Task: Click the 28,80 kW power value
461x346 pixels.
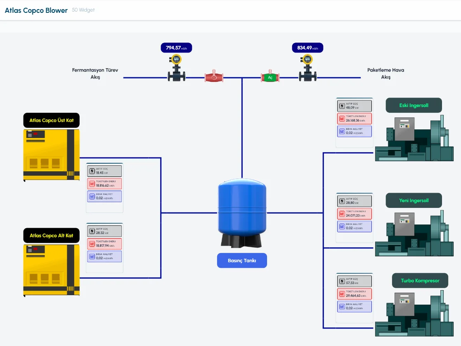Action: pos(352,203)
